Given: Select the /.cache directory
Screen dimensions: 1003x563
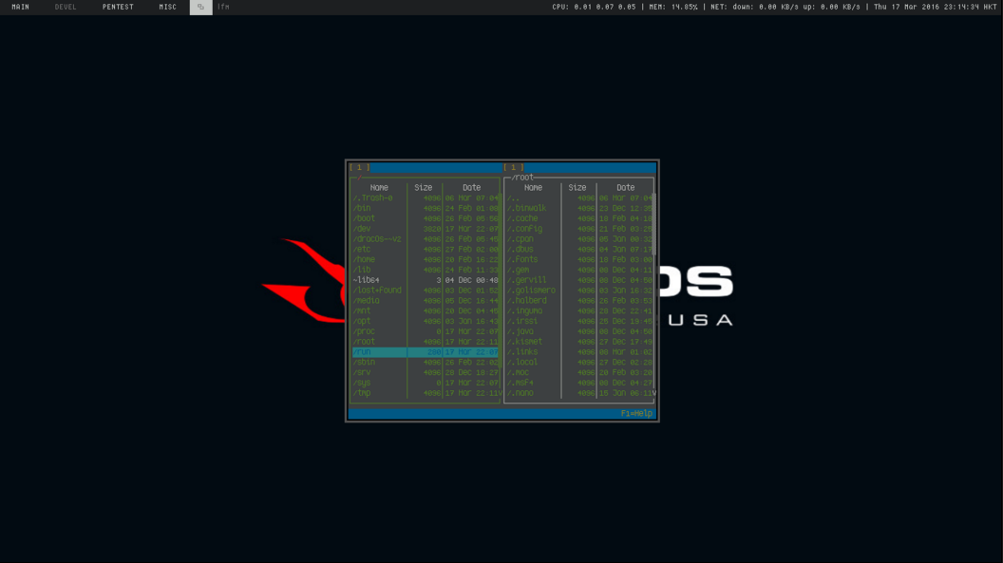Looking at the screenshot, I should pos(579,218).
